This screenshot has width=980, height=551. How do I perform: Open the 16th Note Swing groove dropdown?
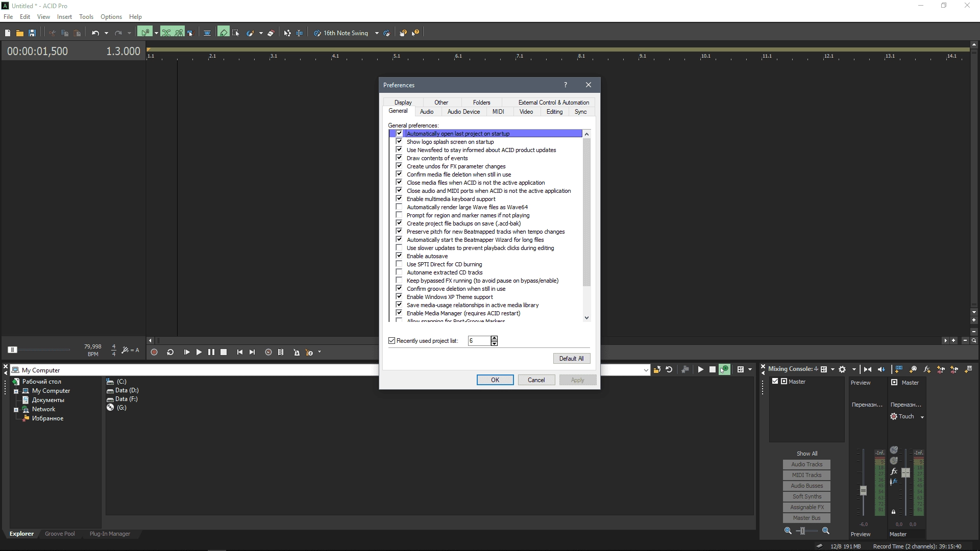[377, 33]
